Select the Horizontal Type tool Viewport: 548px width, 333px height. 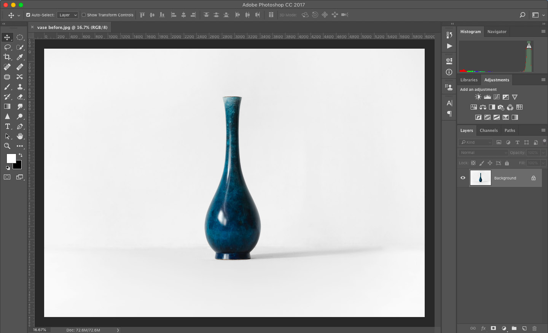click(7, 126)
